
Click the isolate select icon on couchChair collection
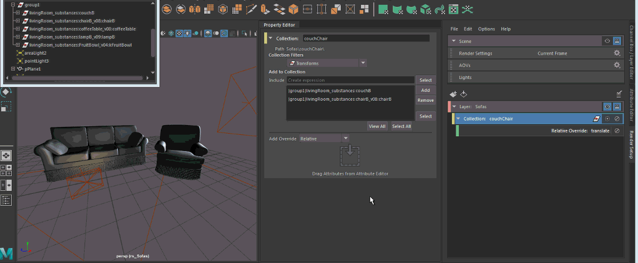point(607,119)
